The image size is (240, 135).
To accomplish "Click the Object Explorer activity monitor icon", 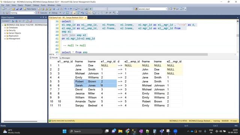I will pos(31,21).
